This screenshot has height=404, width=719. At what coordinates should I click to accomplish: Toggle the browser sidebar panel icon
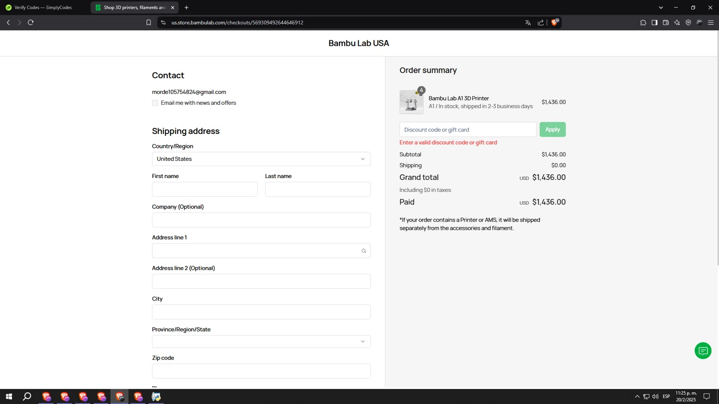[654, 22]
